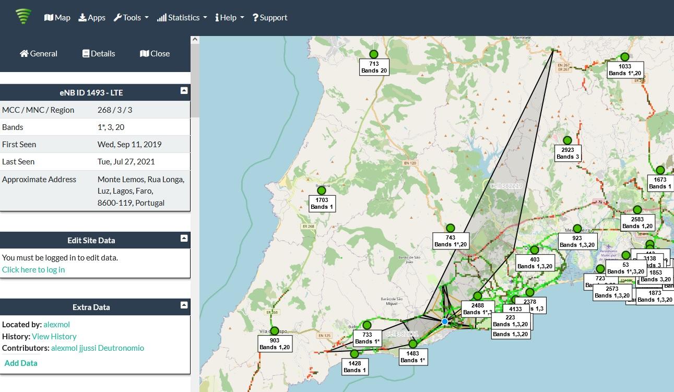Collapse the Edit Site Data panel

[184, 238]
